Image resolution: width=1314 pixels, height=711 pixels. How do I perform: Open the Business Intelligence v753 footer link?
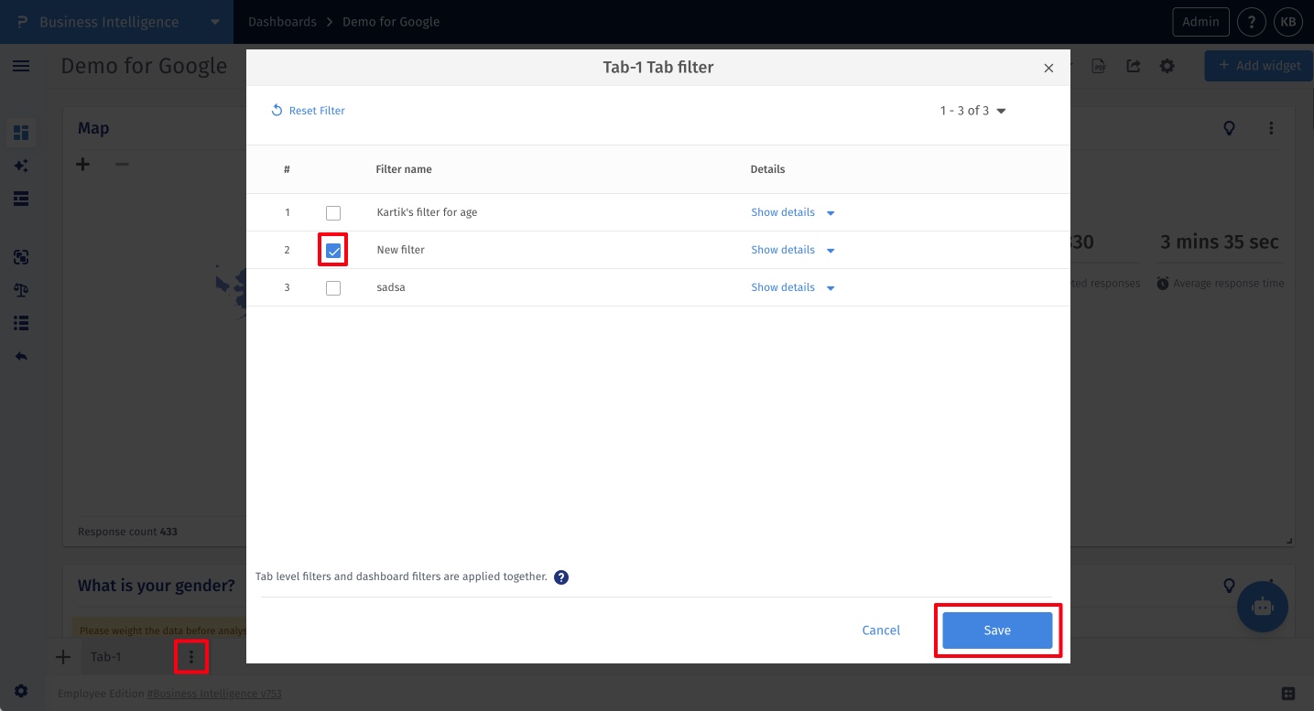point(214,694)
